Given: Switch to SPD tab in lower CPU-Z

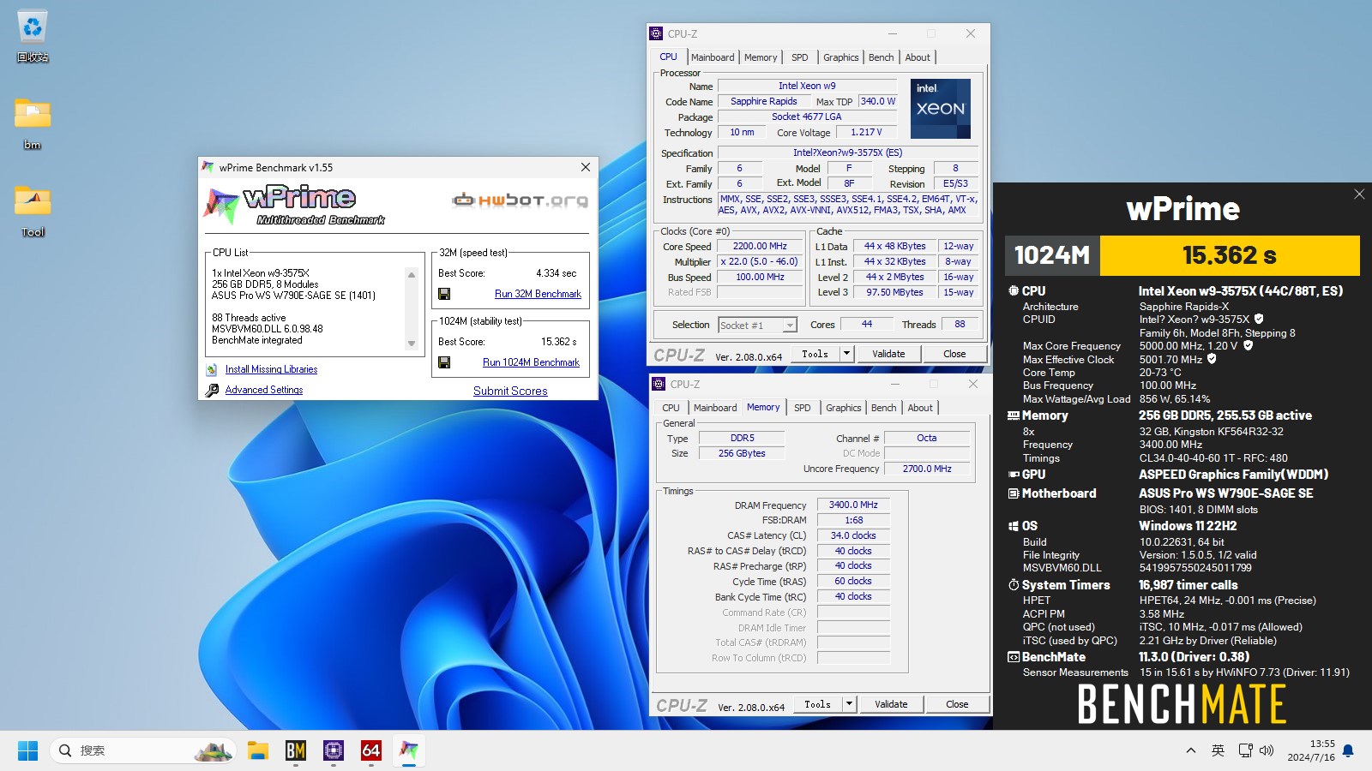Looking at the screenshot, I should 802,408.
